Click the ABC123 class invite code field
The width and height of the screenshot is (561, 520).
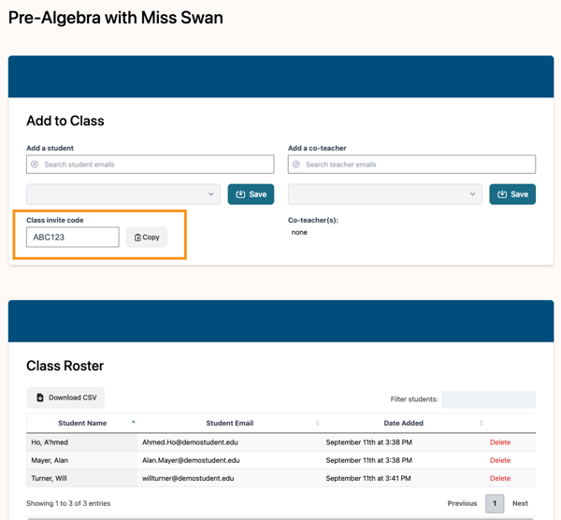point(73,237)
